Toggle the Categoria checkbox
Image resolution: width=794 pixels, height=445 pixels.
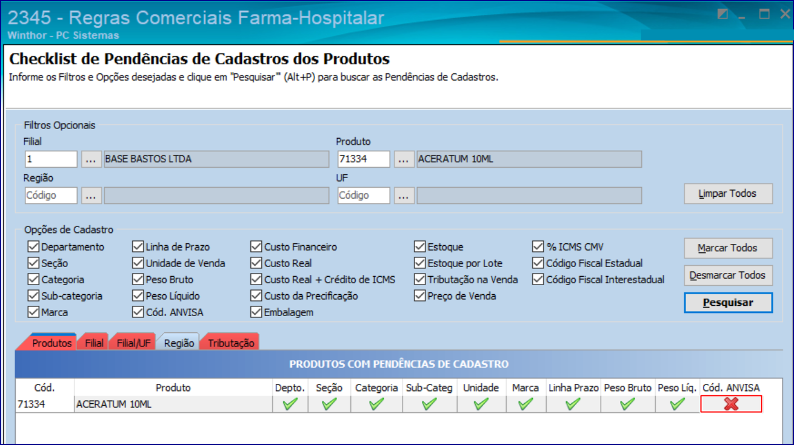33,280
